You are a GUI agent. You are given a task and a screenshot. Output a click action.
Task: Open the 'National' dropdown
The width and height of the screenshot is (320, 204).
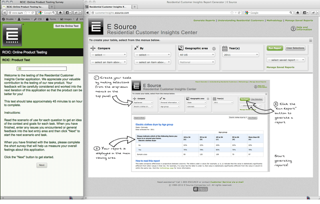pyautogui.click(x=197, y=62)
